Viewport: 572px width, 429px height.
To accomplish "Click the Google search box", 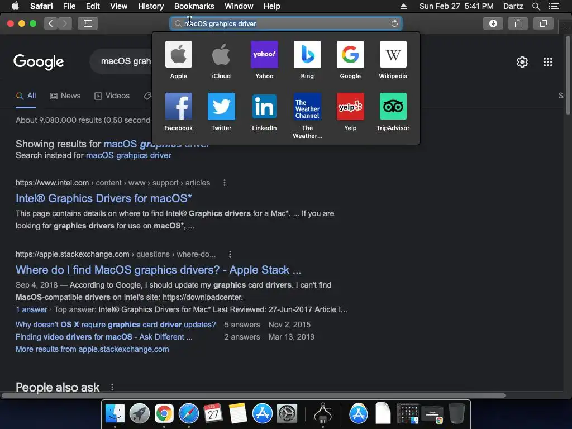I will (121, 61).
